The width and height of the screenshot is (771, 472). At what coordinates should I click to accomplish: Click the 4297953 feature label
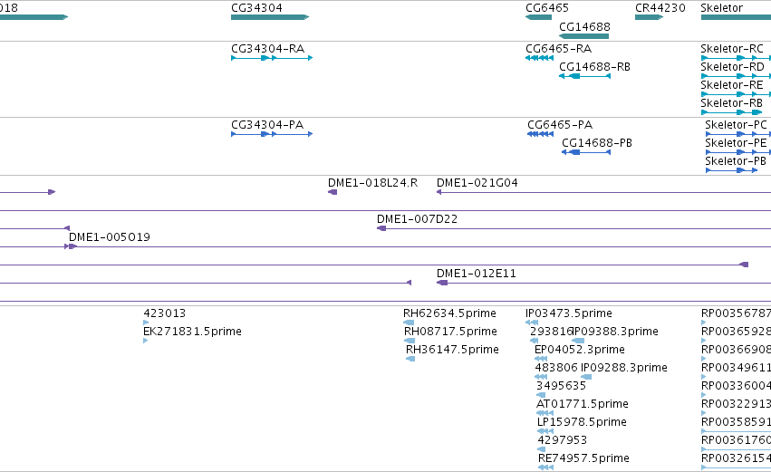[562, 441]
